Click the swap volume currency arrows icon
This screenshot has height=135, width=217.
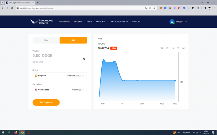84,59
